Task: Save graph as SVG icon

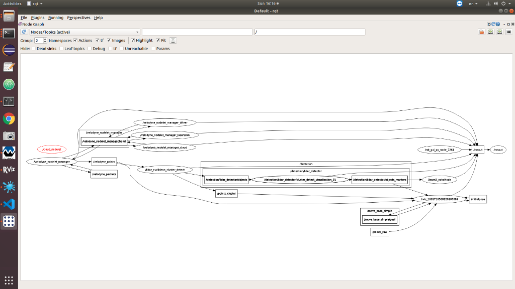Action: point(499,32)
